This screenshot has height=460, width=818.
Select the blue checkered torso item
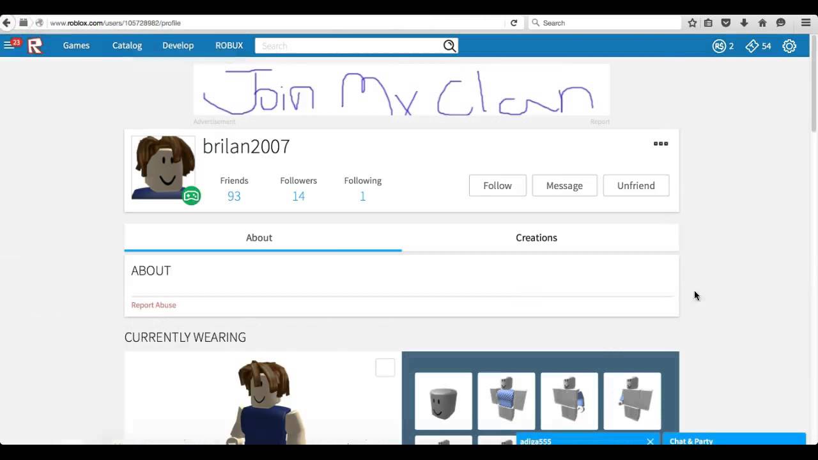coord(506,401)
